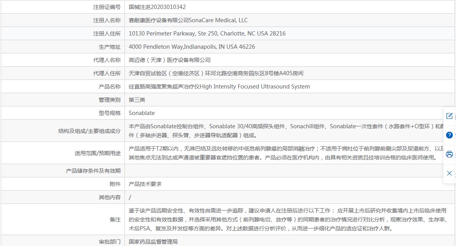Select remarks text starting 鉴于该产品远期安全性
Image resolution: width=456 pixels, height=246 pixels.
pos(288,219)
